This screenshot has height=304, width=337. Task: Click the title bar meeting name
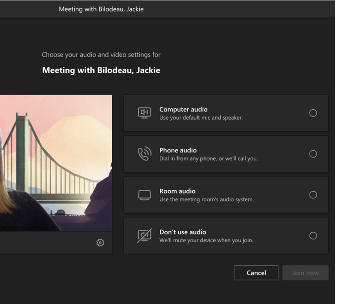[x=101, y=9]
